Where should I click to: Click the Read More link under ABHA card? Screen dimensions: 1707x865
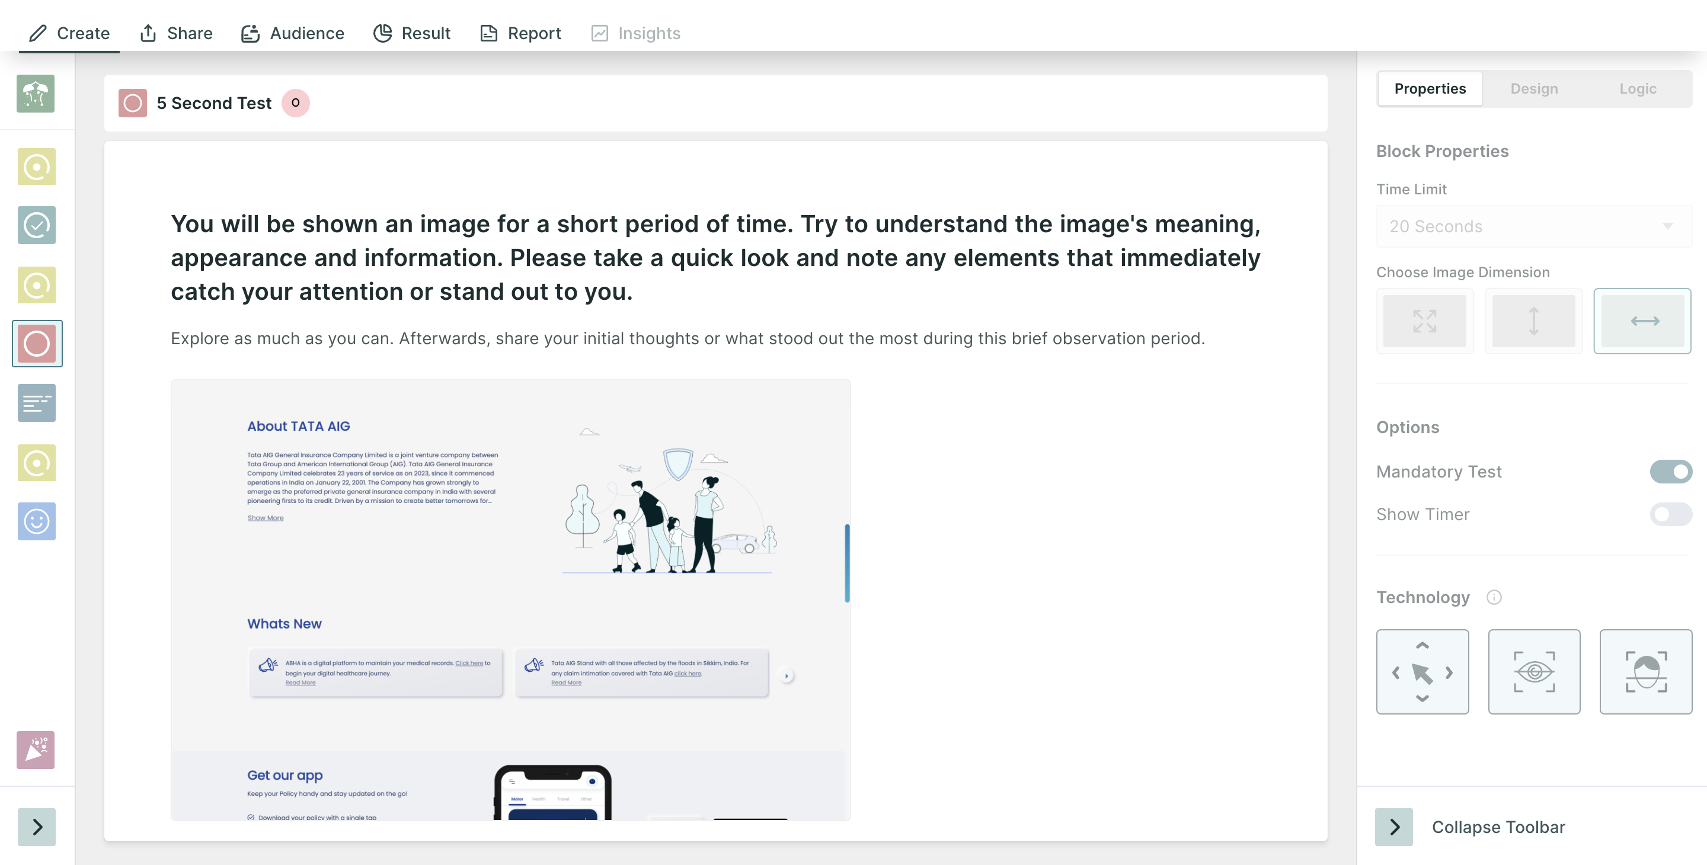click(x=300, y=683)
